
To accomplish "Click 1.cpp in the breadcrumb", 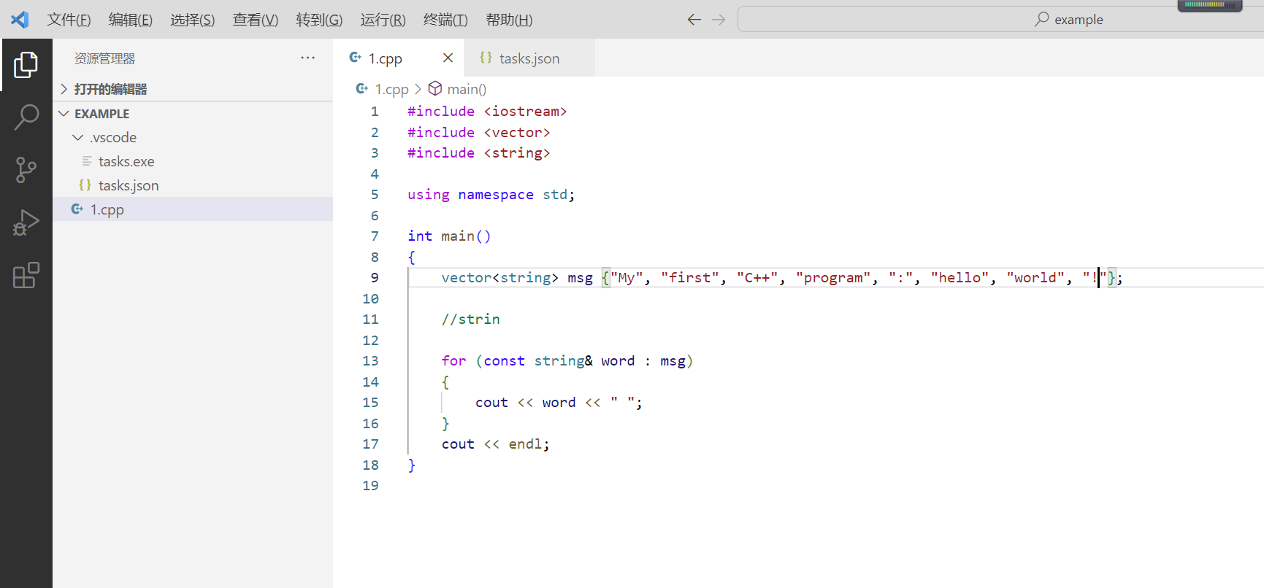I will pyautogui.click(x=391, y=89).
